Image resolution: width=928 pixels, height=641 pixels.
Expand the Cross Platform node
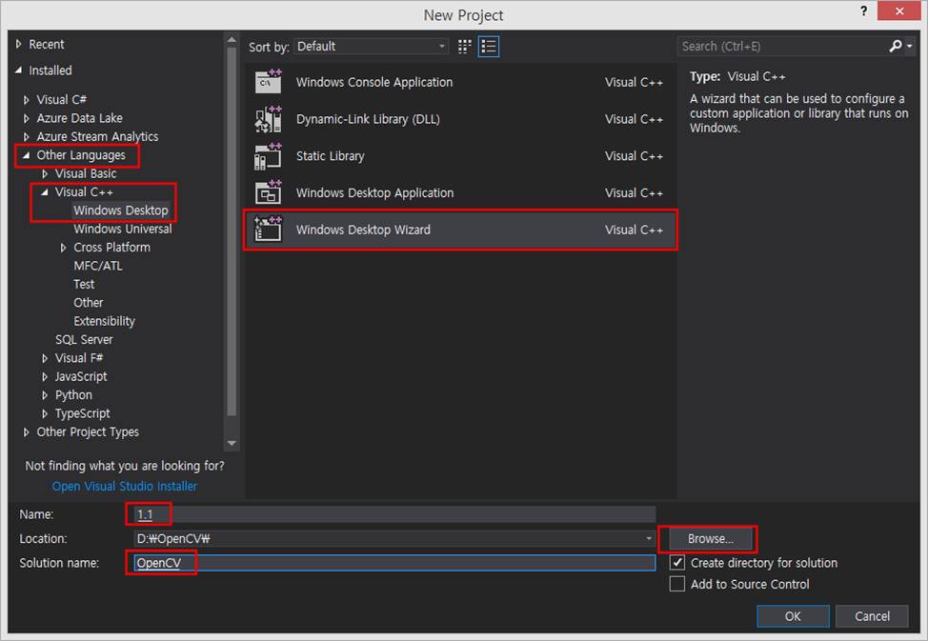pyautogui.click(x=64, y=248)
